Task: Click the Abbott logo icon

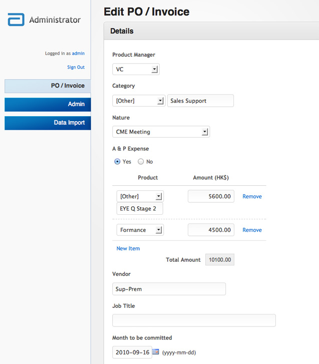Action: tap(16, 20)
